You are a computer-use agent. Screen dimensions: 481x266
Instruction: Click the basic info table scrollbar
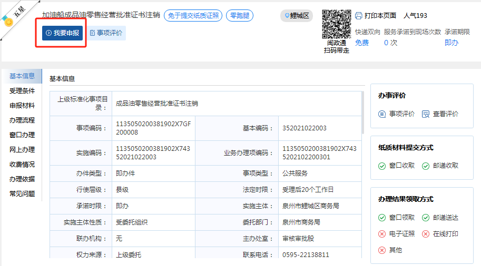pyautogui.click(x=362, y=113)
